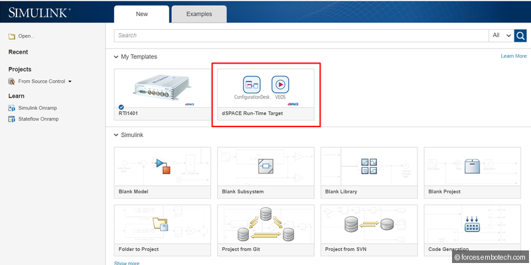Click the Blank Model block icon
Image resolution: width=531 pixels, height=265 pixels.
click(163, 166)
